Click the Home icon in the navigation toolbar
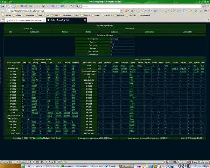The width and height of the screenshot is (210, 168). click(44, 6)
